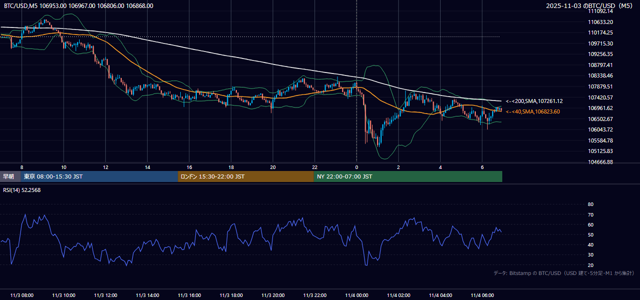Click the Bitstamp data source note
Viewport: 640px width, 300px height.
pos(564,273)
